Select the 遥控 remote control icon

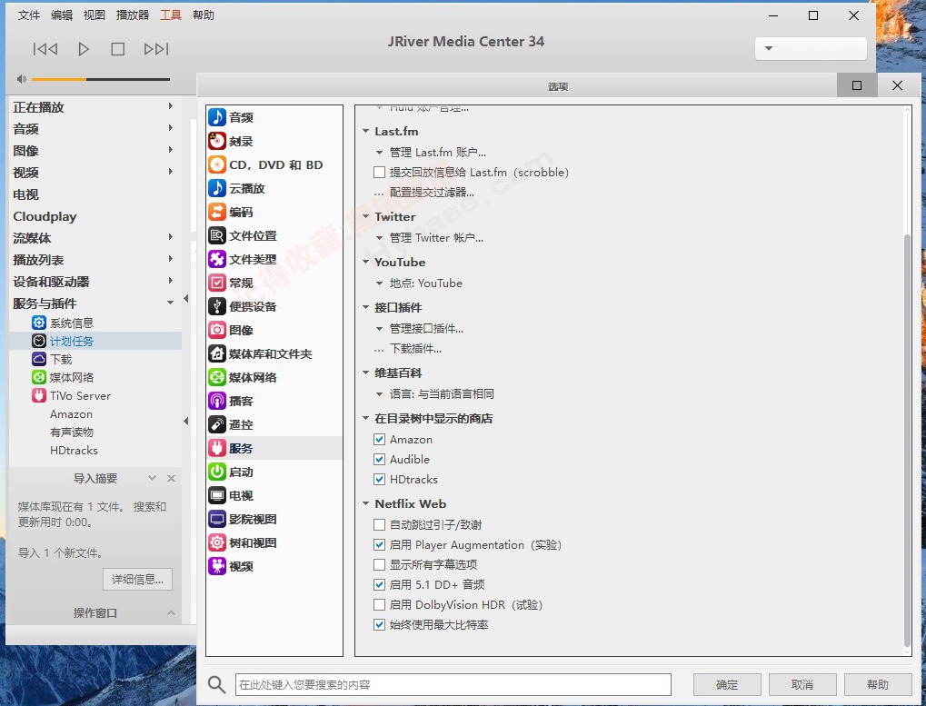[217, 424]
